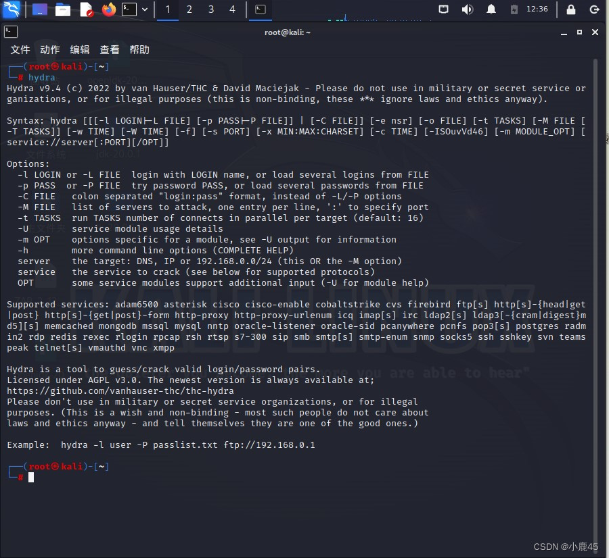
Task: Open the Kali Linux applications menu
Action: (x=11, y=9)
